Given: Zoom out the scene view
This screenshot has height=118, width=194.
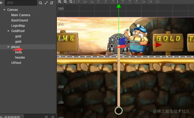Looking at the screenshot, I should pyautogui.click(x=65, y=2).
